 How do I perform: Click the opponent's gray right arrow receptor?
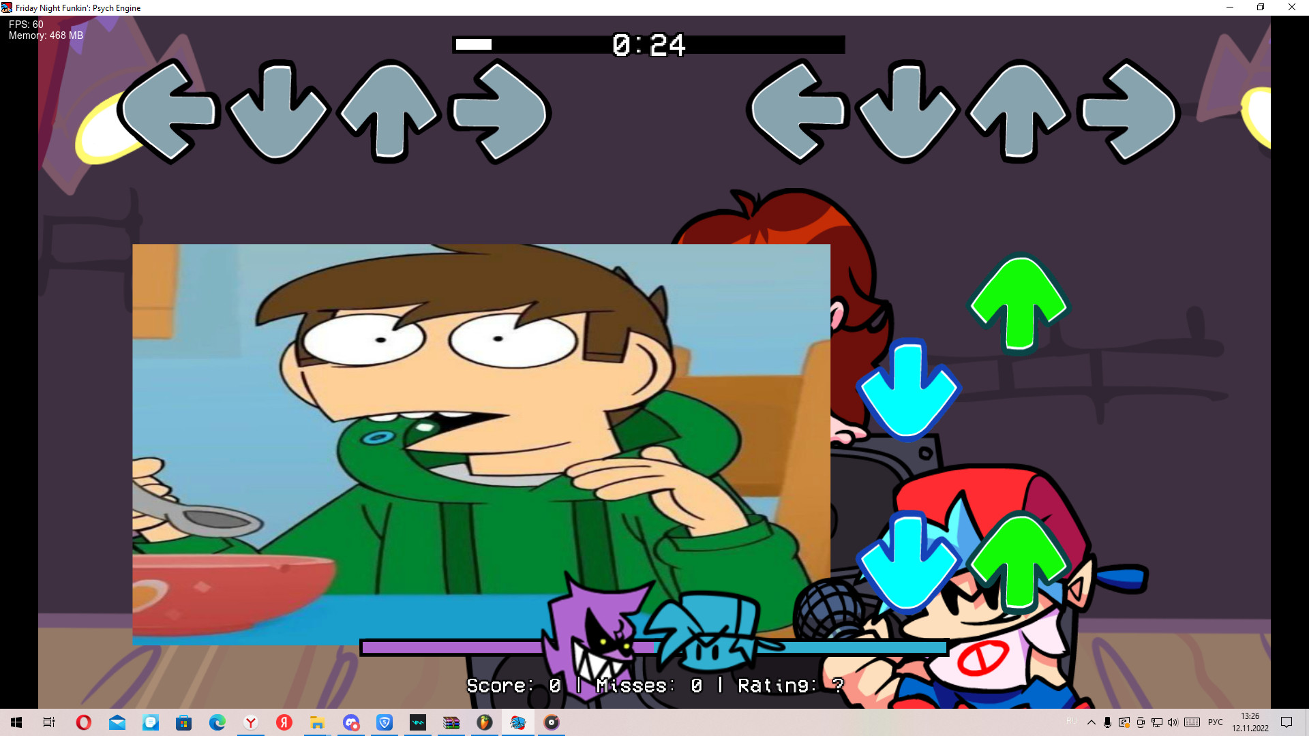tap(500, 111)
